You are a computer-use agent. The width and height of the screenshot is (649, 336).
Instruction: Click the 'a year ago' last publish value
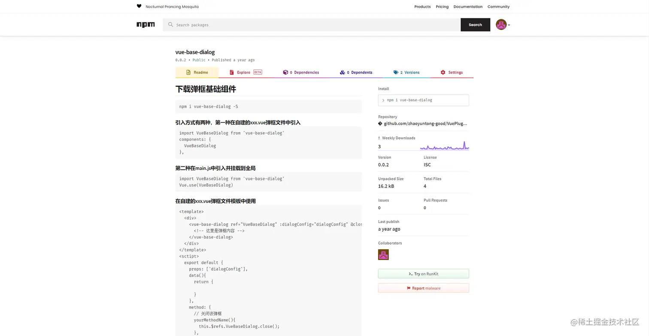[x=389, y=229]
